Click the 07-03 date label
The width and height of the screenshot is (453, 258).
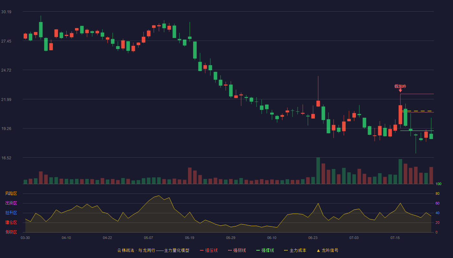click(354, 238)
